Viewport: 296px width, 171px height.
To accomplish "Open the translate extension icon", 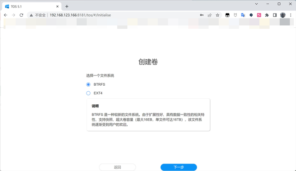I will tap(243, 15).
